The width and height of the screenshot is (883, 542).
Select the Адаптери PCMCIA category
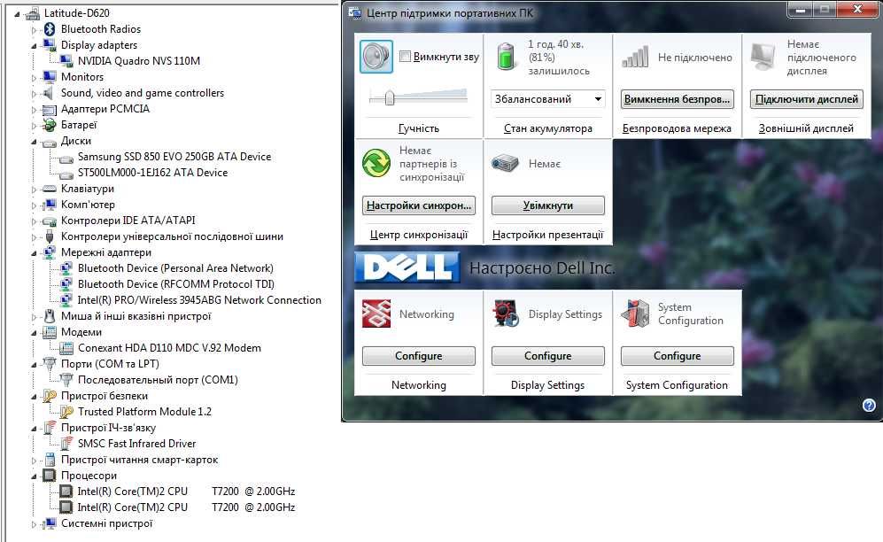tap(105, 109)
